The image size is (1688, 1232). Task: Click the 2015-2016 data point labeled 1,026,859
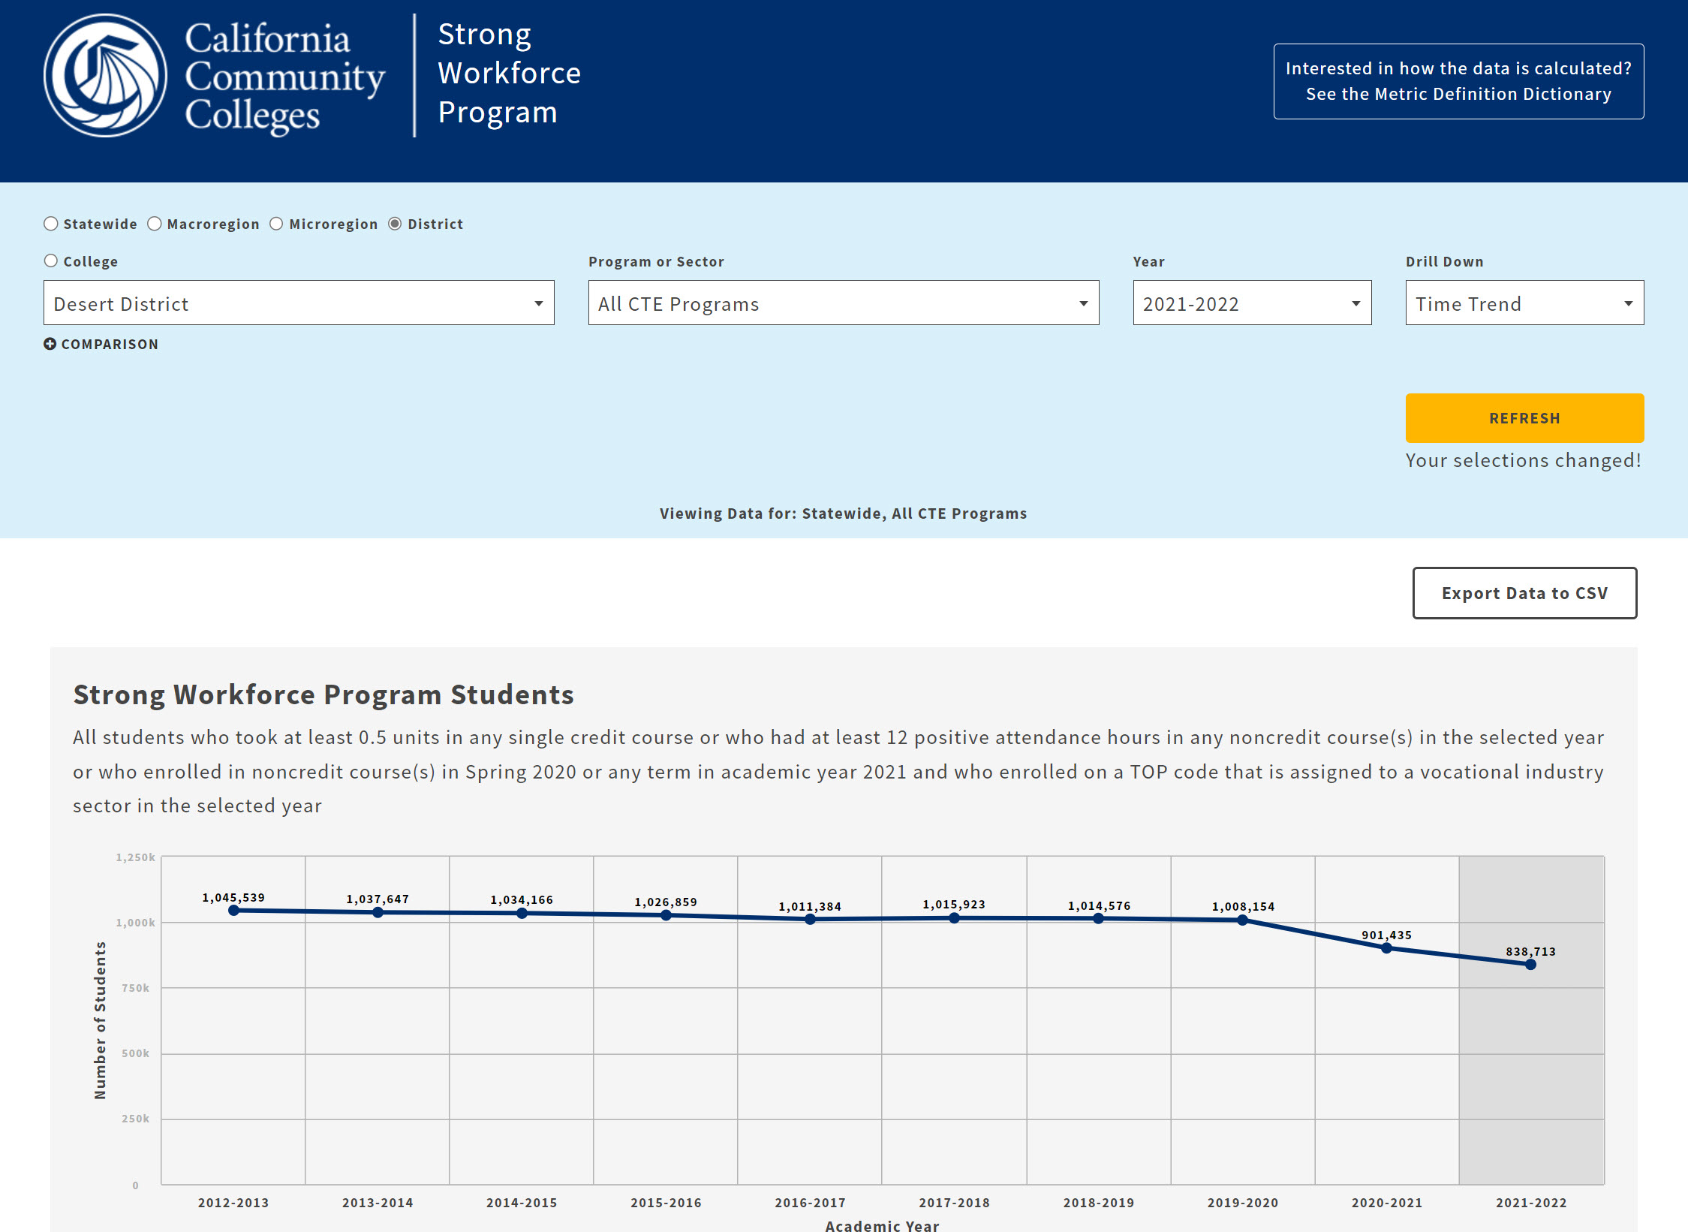point(666,915)
